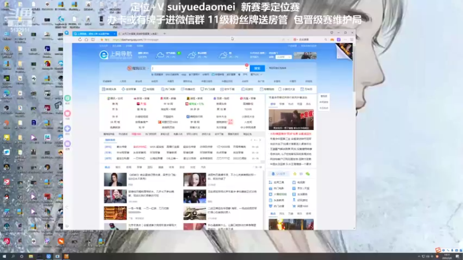The image size is (463, 260).
Task: Open the dropdown box in the header's right side
Action: click(284, 57)
